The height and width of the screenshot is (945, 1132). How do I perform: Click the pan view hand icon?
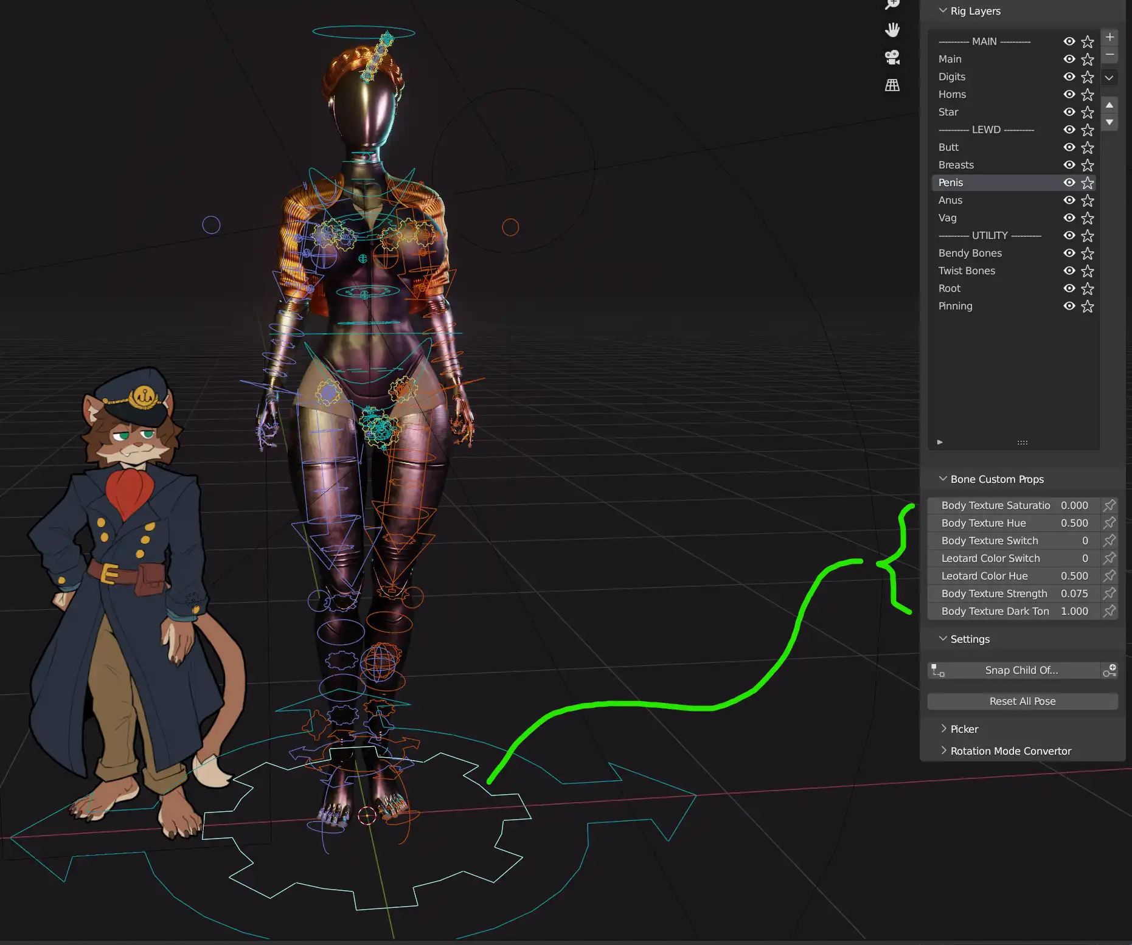(x=892, y=30)
